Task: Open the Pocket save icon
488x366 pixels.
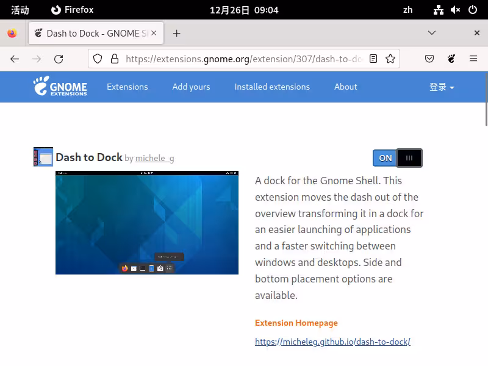Action: [x=429, y=59]
